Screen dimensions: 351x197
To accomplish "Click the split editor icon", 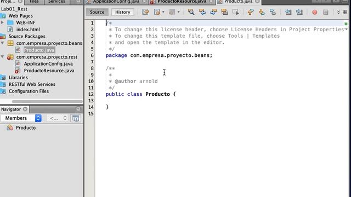I will [345, 12].
